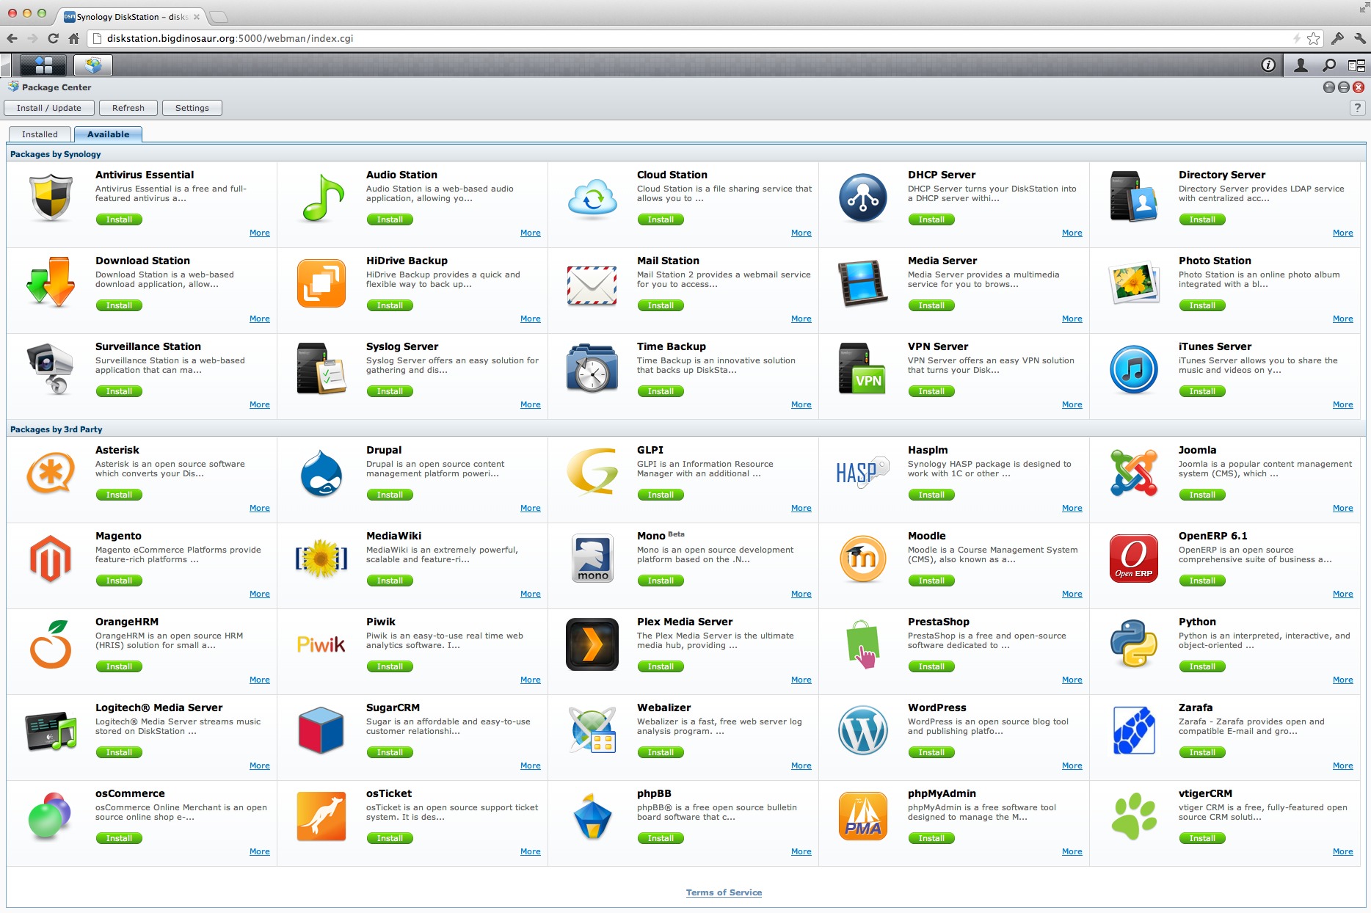Click the Refresh button
This screenshot has height=913, width=1371.
click(x=128, y=108)
